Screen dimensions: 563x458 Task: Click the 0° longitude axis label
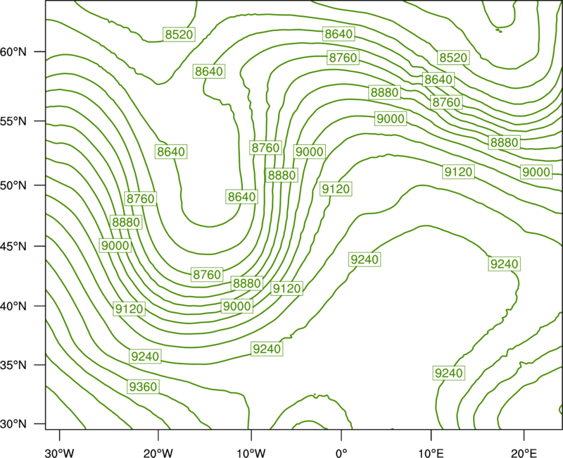coord(341,452)
